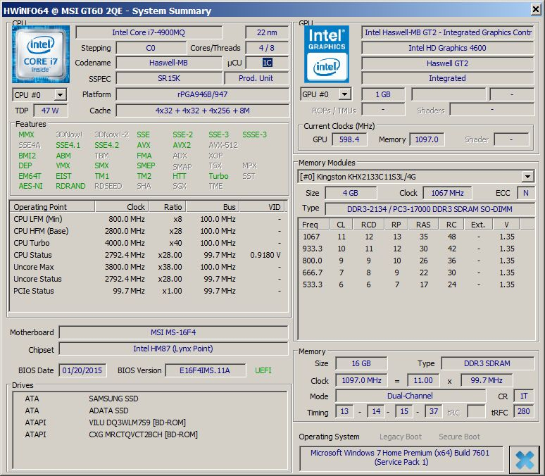Click the total memory size 16 GB field
Image resolution: width=545 pixels, height=476 pixels.
pyautogui.click(x=361, y=363)
